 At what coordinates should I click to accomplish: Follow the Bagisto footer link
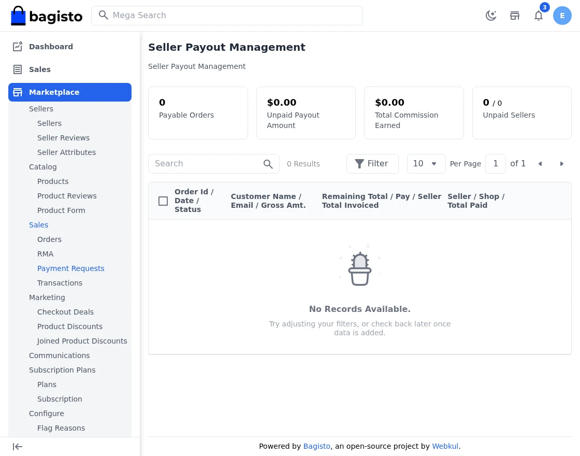click(316, 446)
